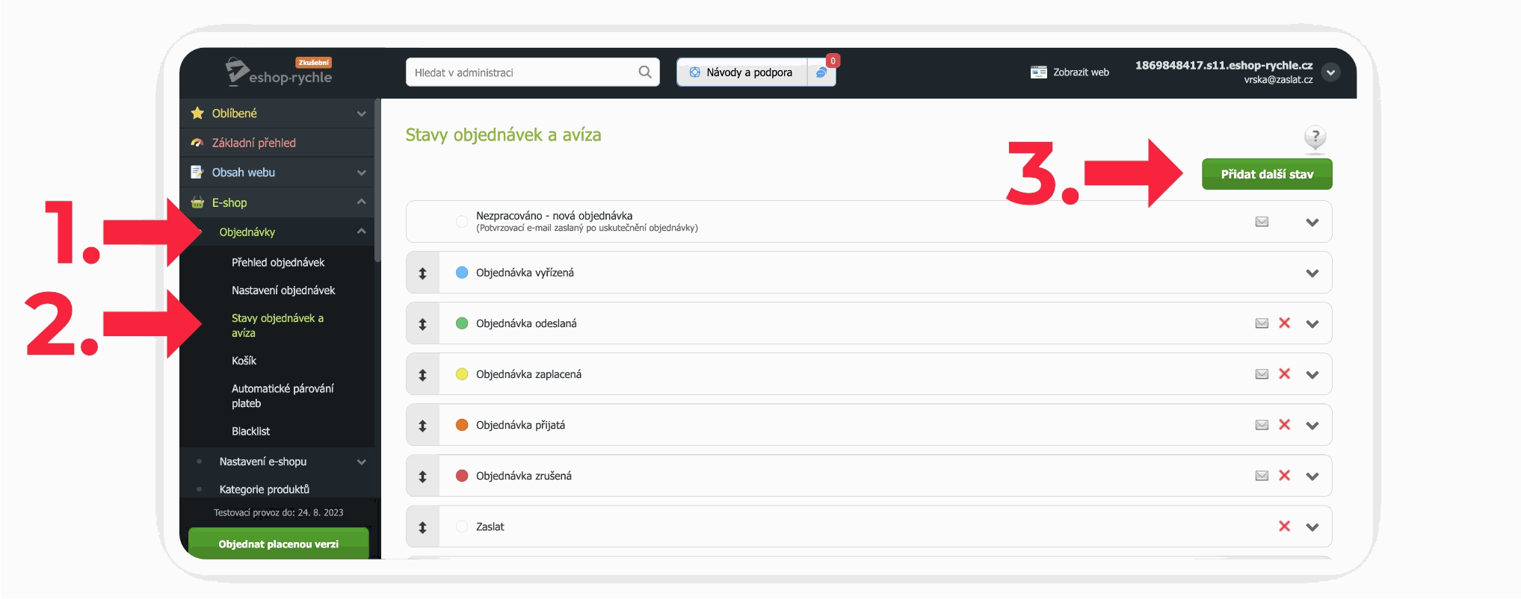Delete the Objednávka přijatá status
Viewport: 1521px width, 599px height.
tap(1285, 425)
